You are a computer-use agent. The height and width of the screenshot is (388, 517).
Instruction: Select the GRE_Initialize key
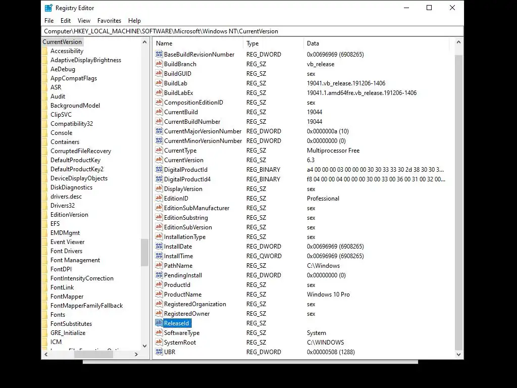coord(68,333)
